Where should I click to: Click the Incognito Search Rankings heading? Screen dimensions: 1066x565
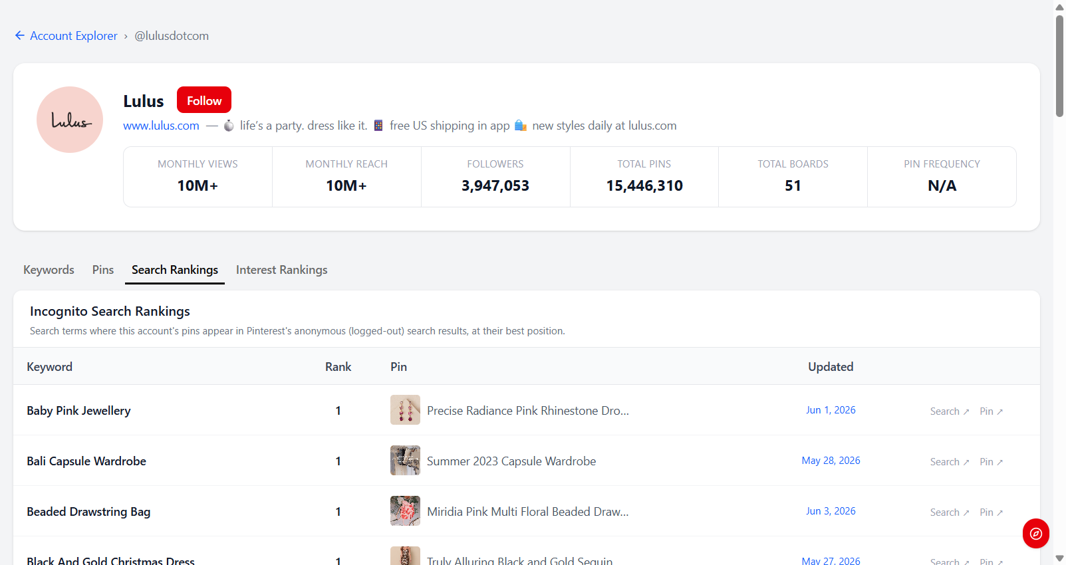pos(110,311)
